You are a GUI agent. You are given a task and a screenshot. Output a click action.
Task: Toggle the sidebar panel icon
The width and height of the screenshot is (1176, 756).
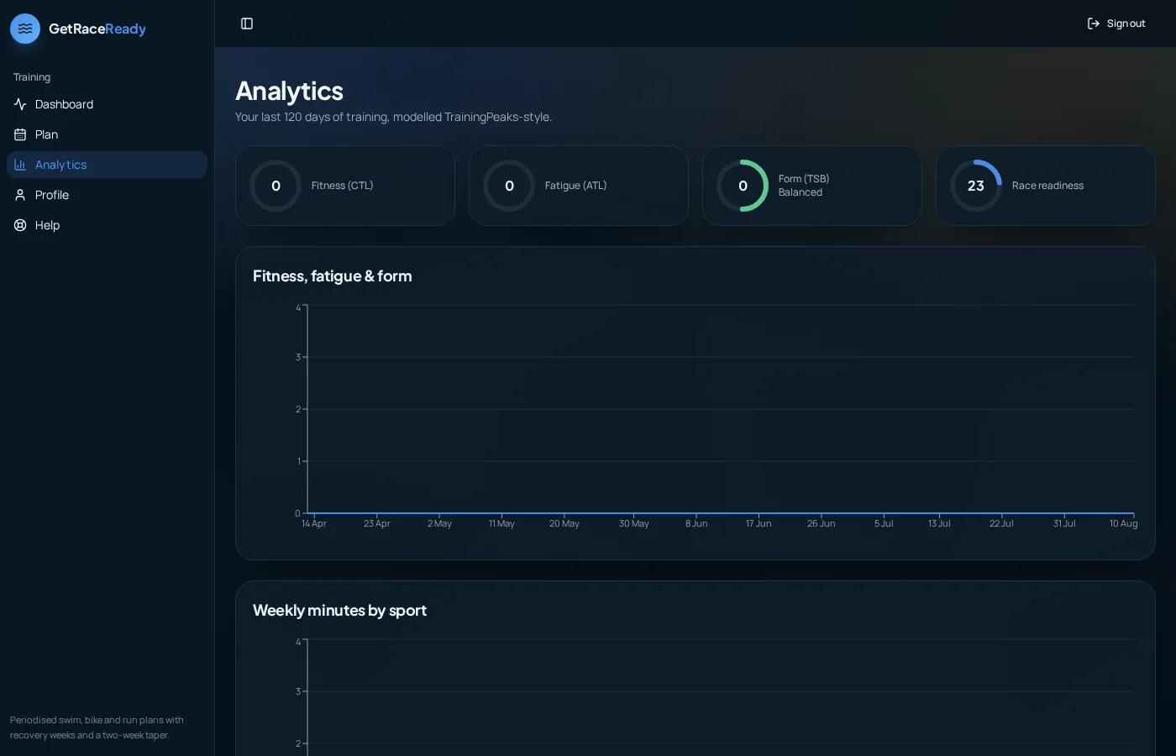tap(247, 24)
